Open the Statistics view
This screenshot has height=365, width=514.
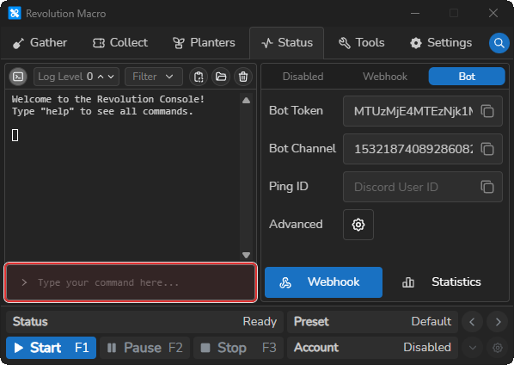pos(441,282)
